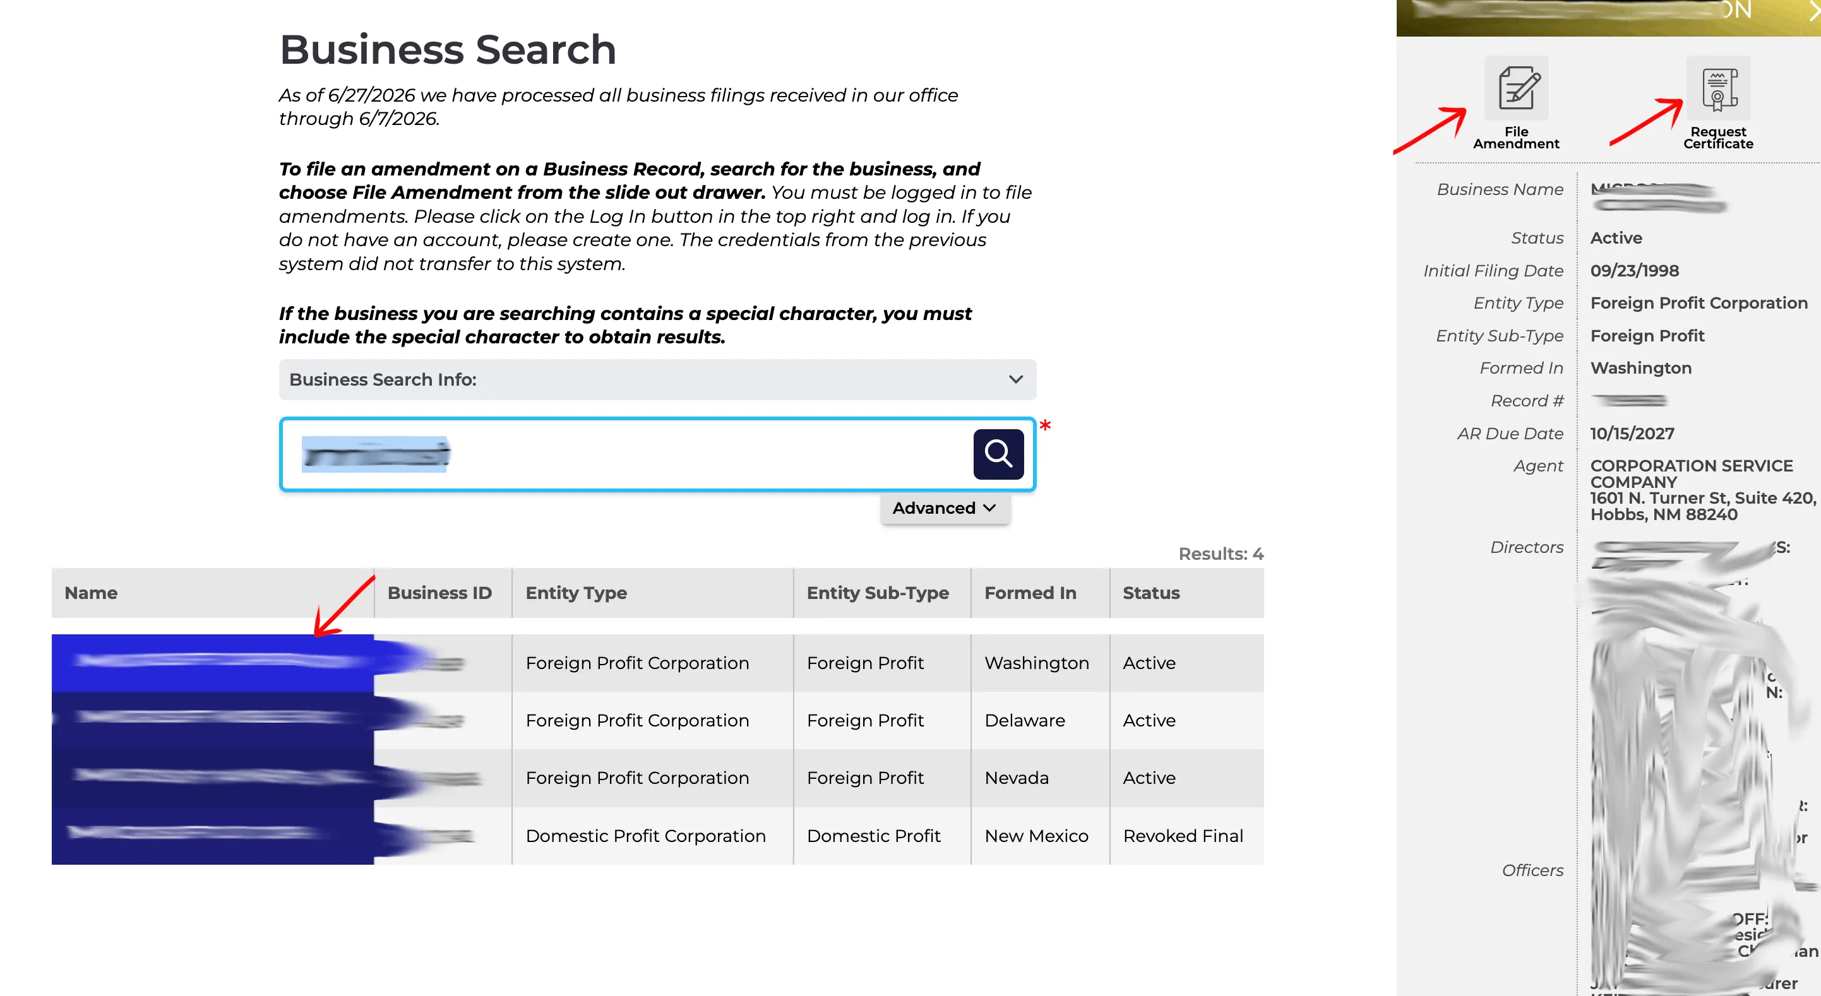Click the agent name Corporation Service Company
1821x996 pixels.
(x=1691, y=474)
